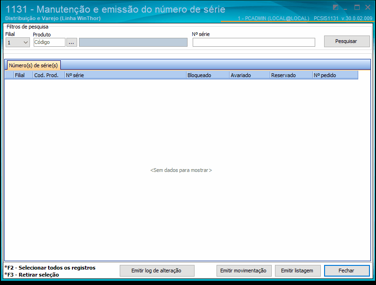The height and width of the screenshot is (285, 376).
Task: Click the 'Sem dados para mostrar' message
Action: [181, 170]
